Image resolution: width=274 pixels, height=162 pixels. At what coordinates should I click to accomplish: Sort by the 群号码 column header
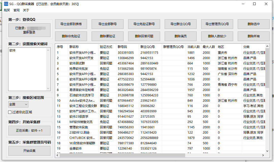[127, 47]
